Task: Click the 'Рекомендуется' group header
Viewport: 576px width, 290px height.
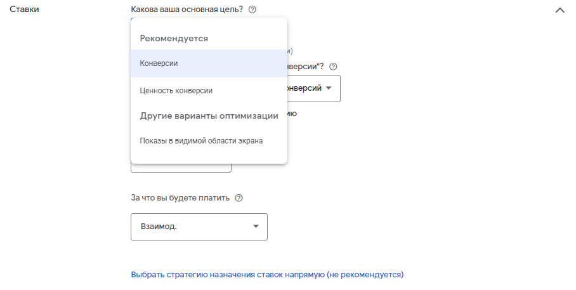Action: (x=174, y=38)
